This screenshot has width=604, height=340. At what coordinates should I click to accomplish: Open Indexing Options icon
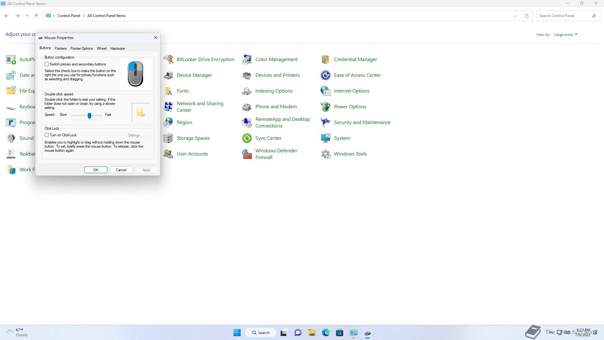tap(247, 91)
